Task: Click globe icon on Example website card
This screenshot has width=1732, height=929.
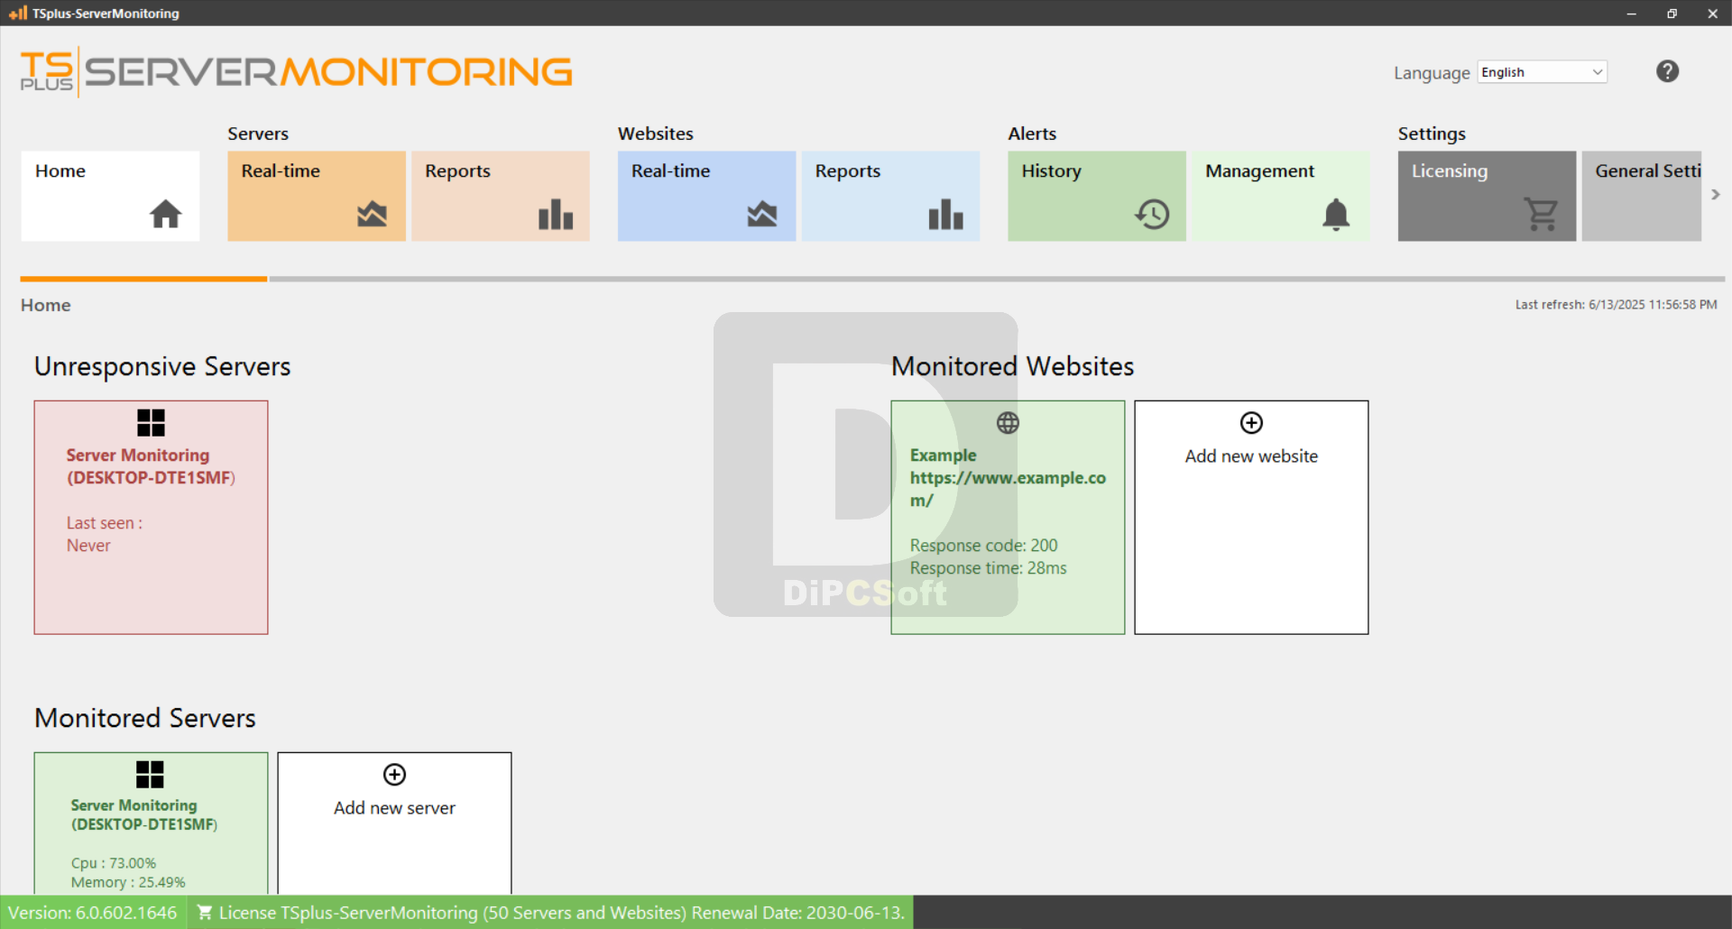Action: coord(1008,423)
